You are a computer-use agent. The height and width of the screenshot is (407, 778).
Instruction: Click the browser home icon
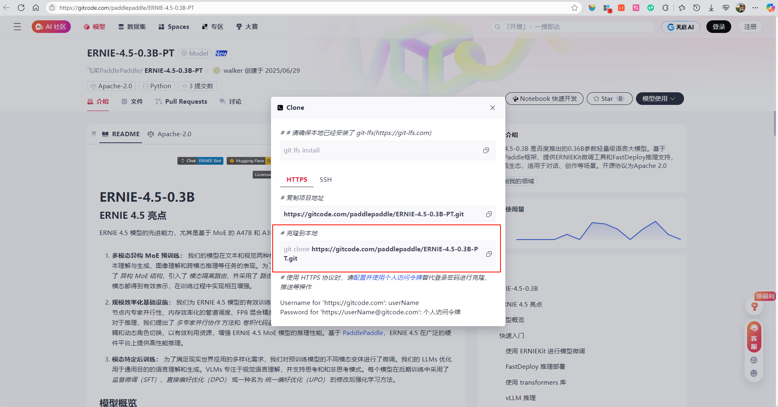(x=36, y=8)
